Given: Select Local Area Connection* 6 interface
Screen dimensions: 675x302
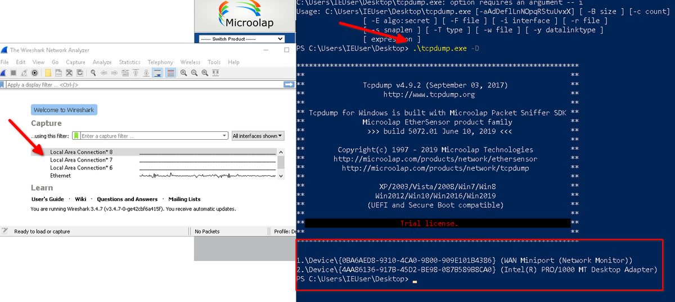Looking at the screenshot, I should pyautogui.click(x=154, y=168).
